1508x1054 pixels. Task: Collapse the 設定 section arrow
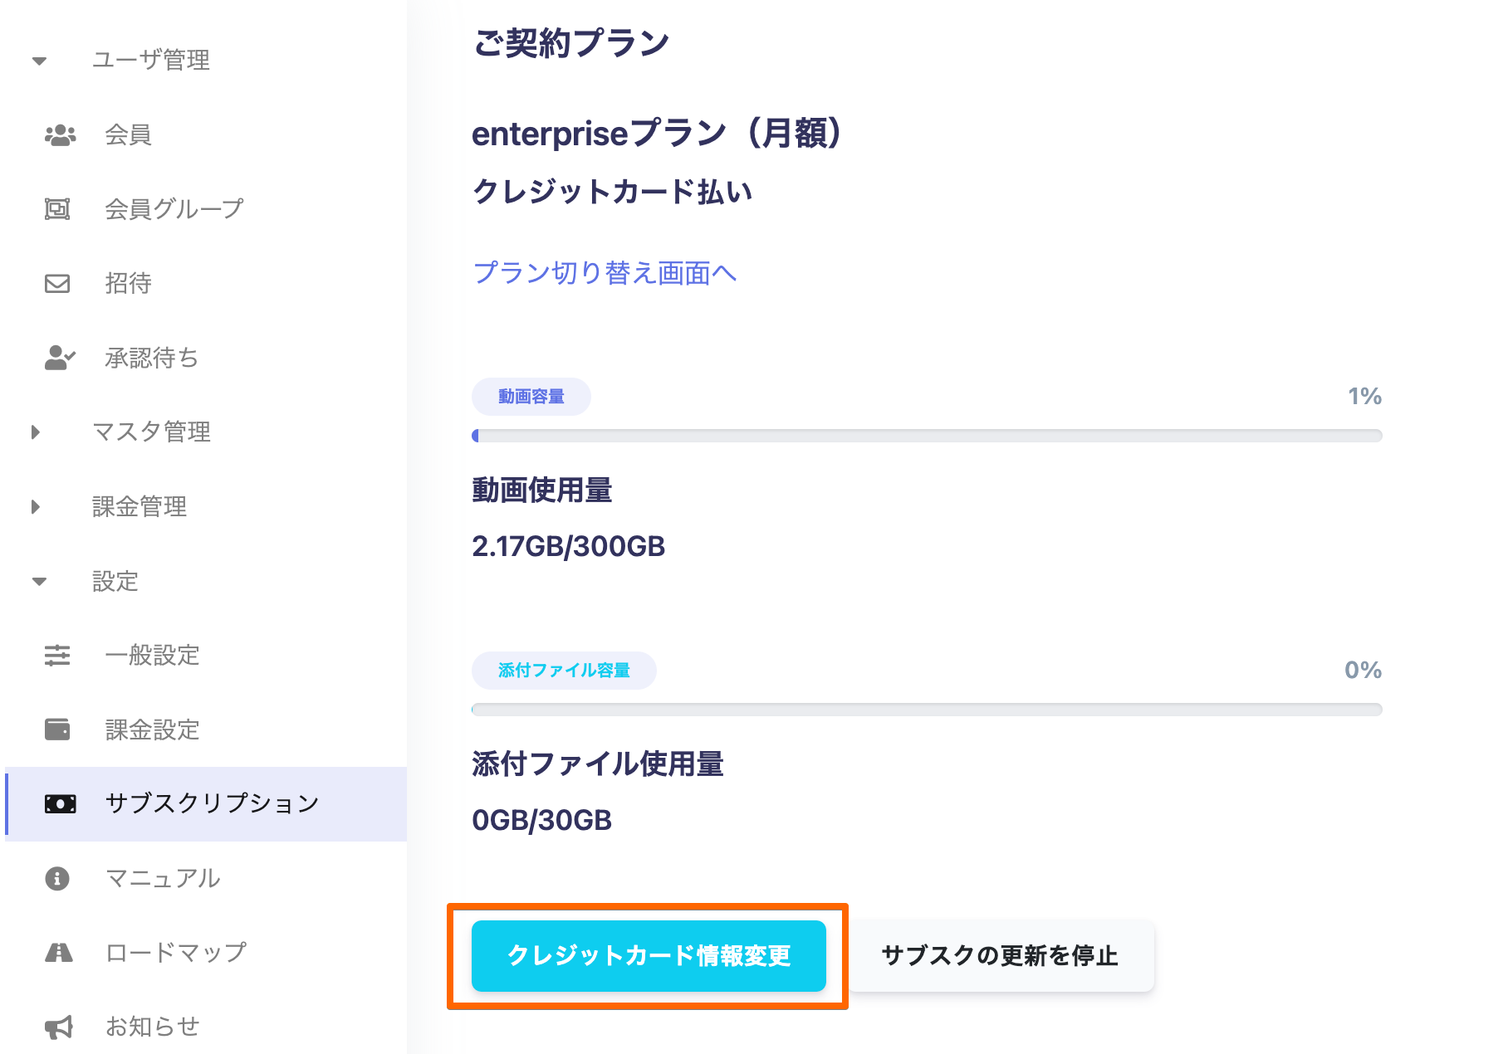point(39,581)
